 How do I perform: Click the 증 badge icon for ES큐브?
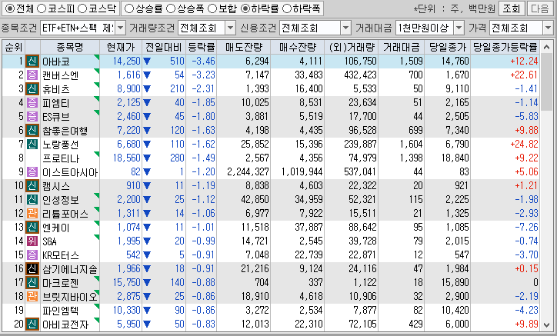[32, 117]
